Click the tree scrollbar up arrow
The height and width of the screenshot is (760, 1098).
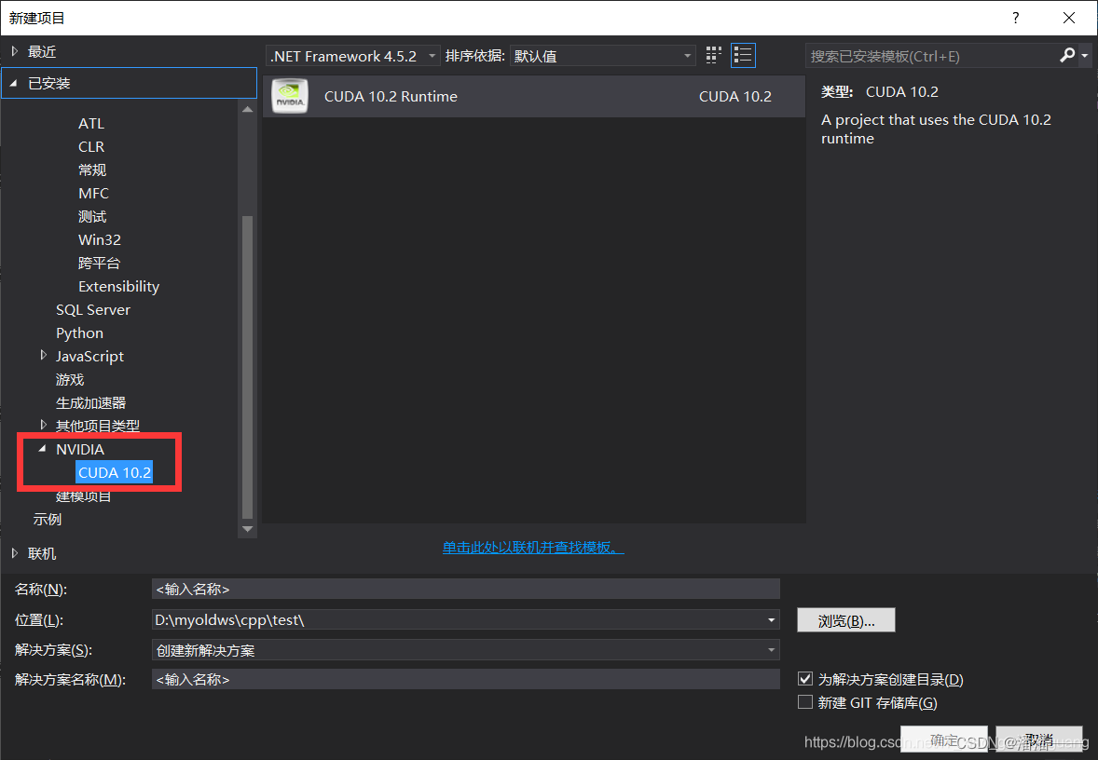(x=247, y=109)
